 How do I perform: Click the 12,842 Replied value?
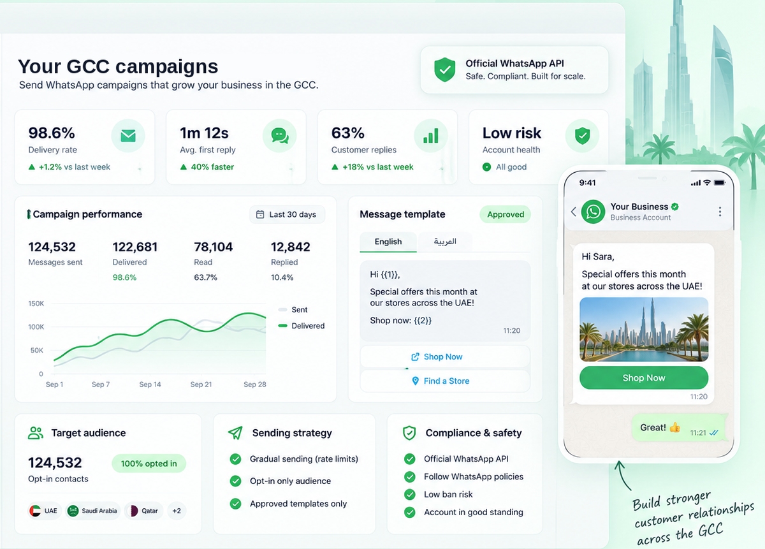coord(291,247)
